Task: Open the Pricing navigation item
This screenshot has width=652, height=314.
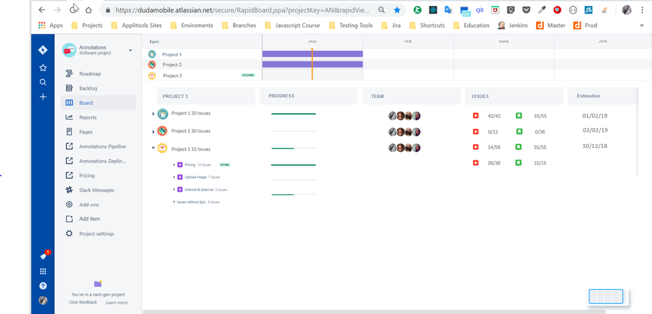Action: [98, 175]
